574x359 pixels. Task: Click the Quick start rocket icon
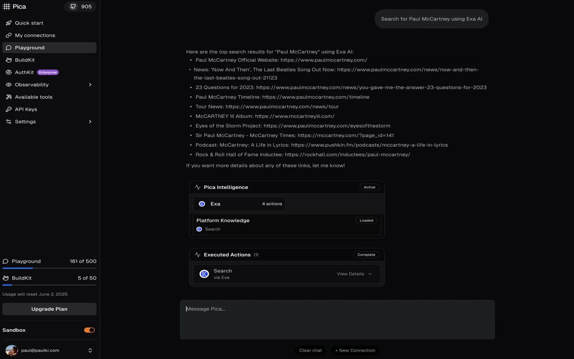click(9, 23)
